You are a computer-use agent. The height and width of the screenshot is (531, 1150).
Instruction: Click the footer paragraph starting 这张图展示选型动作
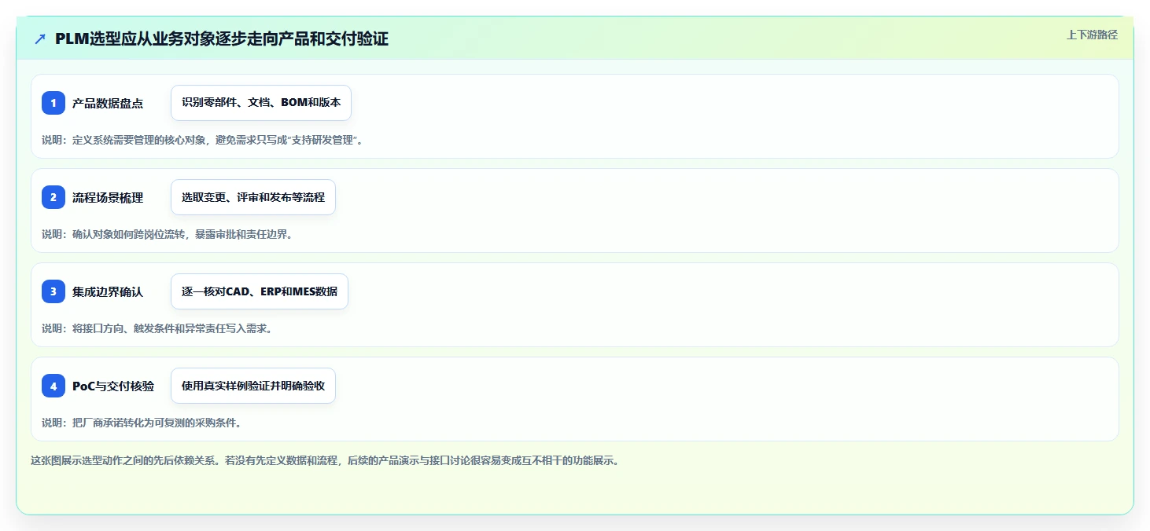325,461
